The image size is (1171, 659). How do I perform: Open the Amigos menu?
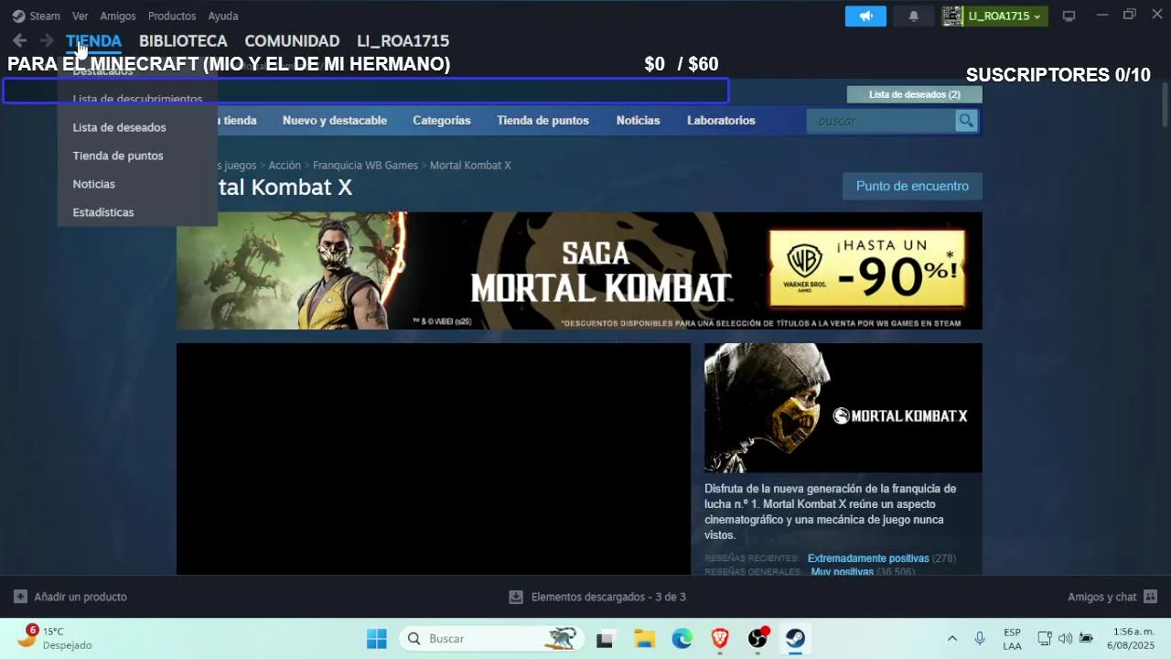click(118, 16)
